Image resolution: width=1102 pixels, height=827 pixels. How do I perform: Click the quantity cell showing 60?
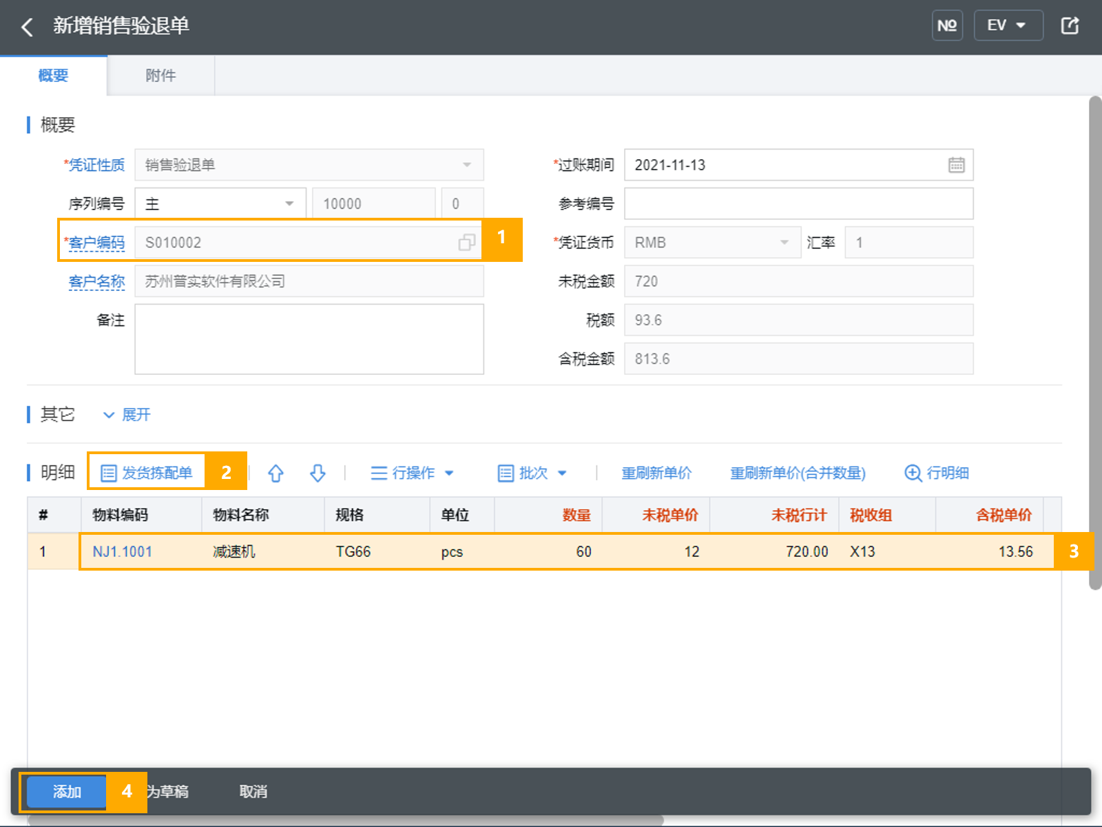pos(548,552)
